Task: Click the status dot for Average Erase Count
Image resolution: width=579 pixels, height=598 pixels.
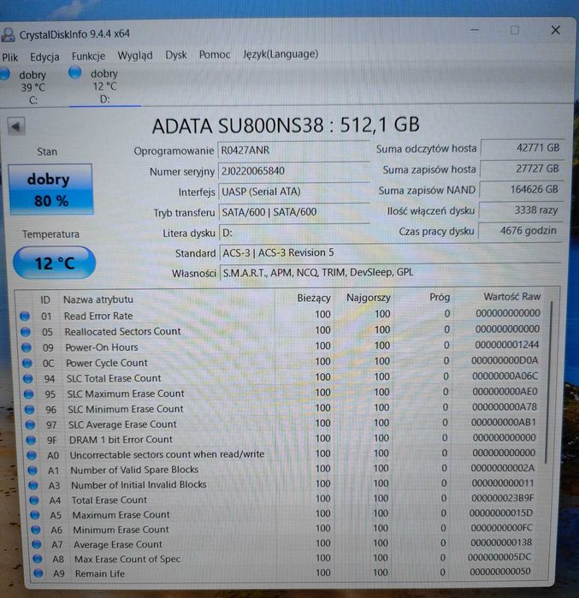Action: (36, 545)
